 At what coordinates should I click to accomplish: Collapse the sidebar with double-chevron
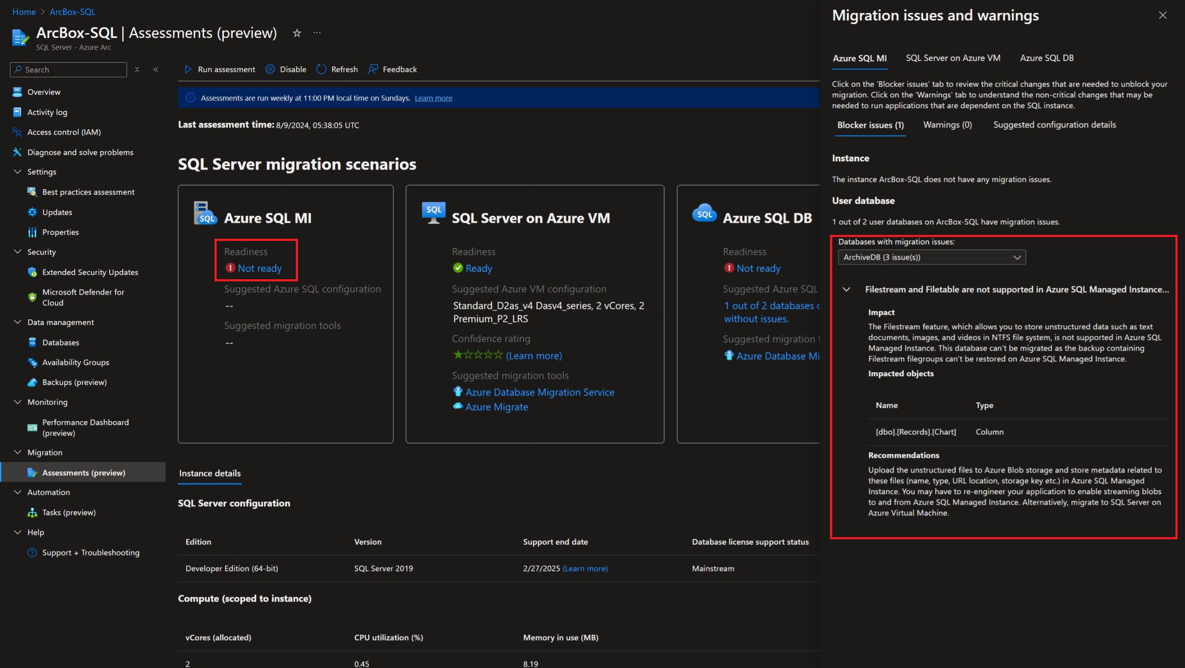tap(156, 70)
